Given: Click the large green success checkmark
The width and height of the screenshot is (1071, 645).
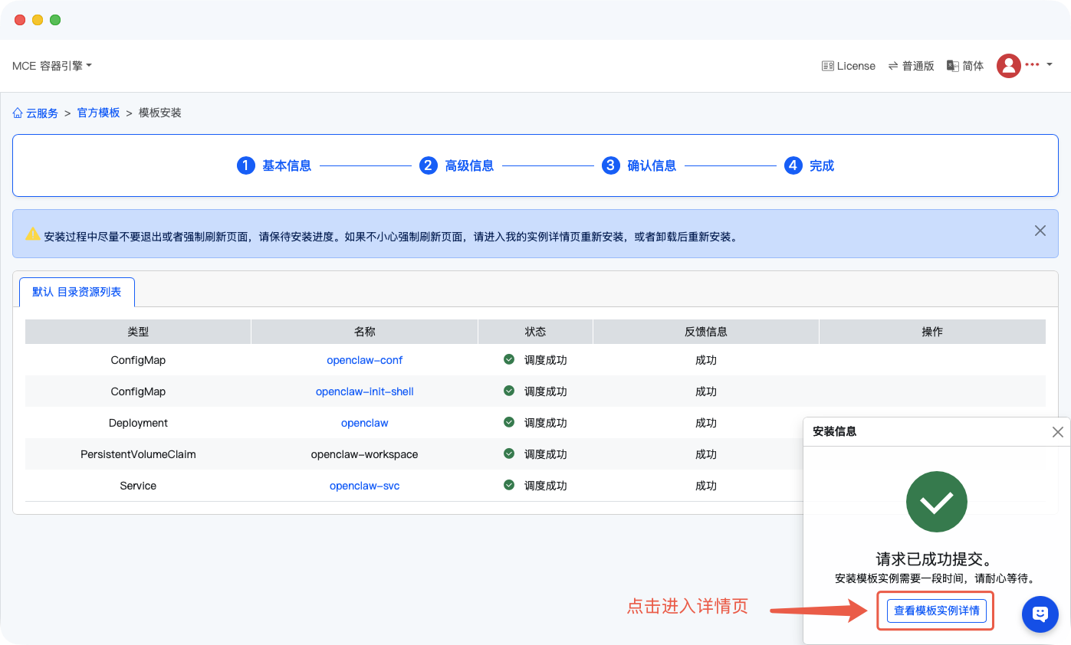Looking at the screenshot, I should pos(936,502).
